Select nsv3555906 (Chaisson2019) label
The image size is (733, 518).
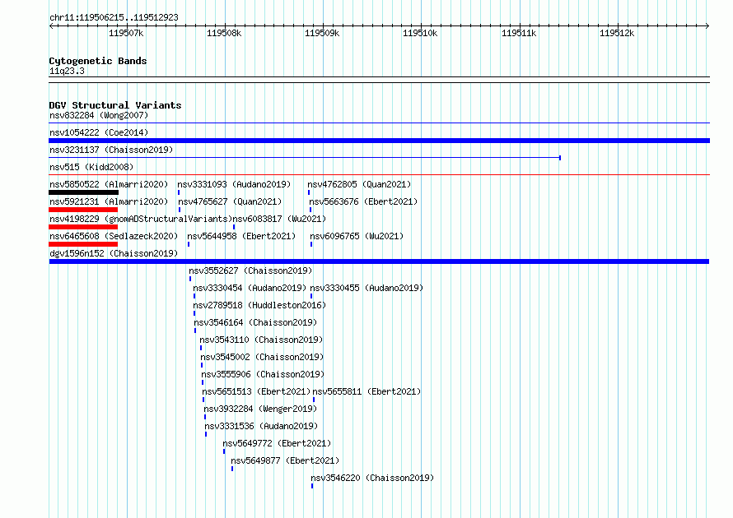click(263, 374)
